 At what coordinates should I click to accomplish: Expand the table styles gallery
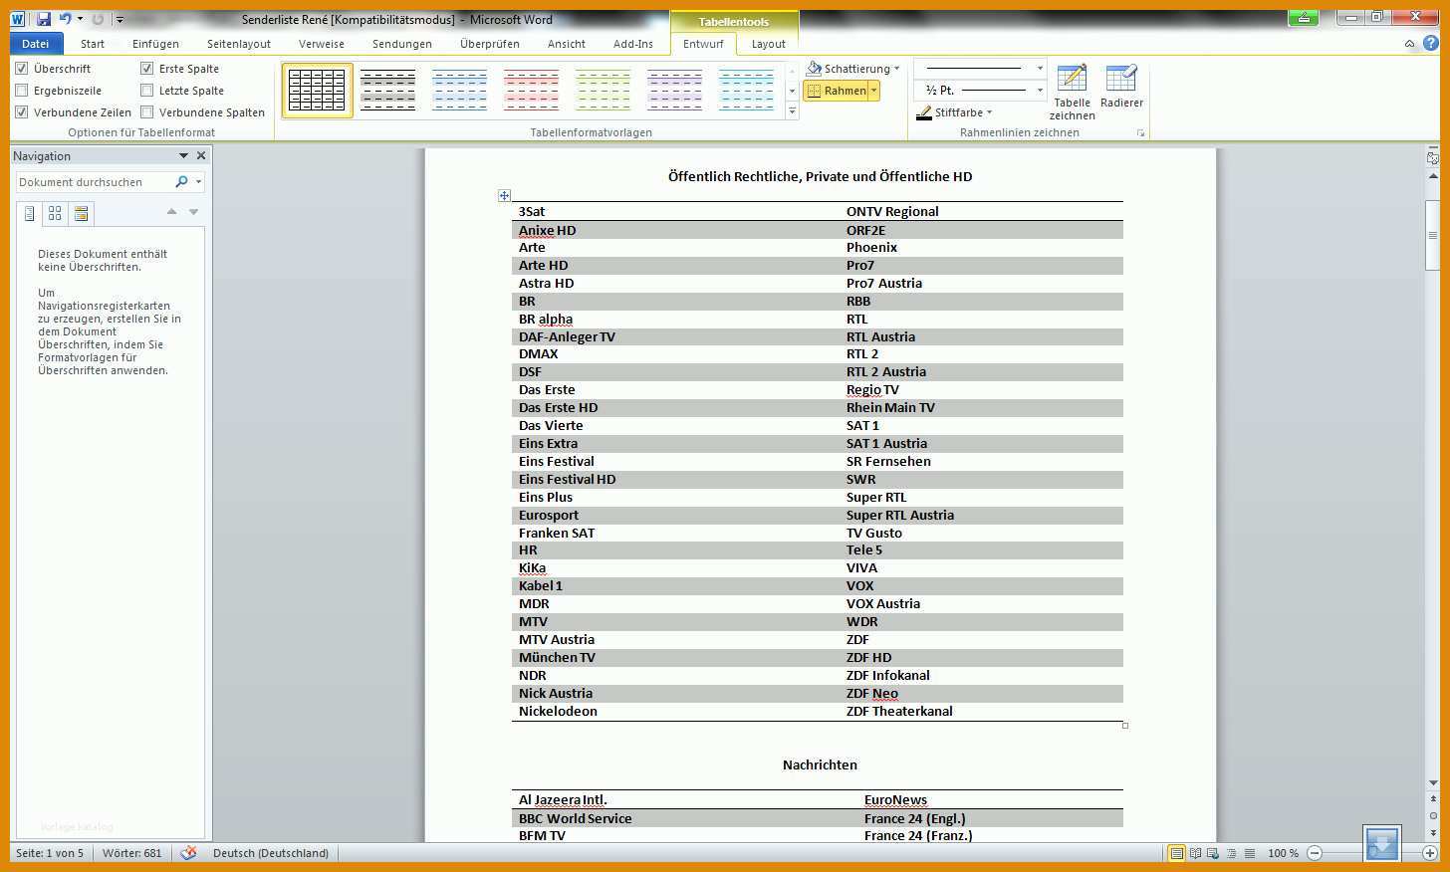pos(793,110)
